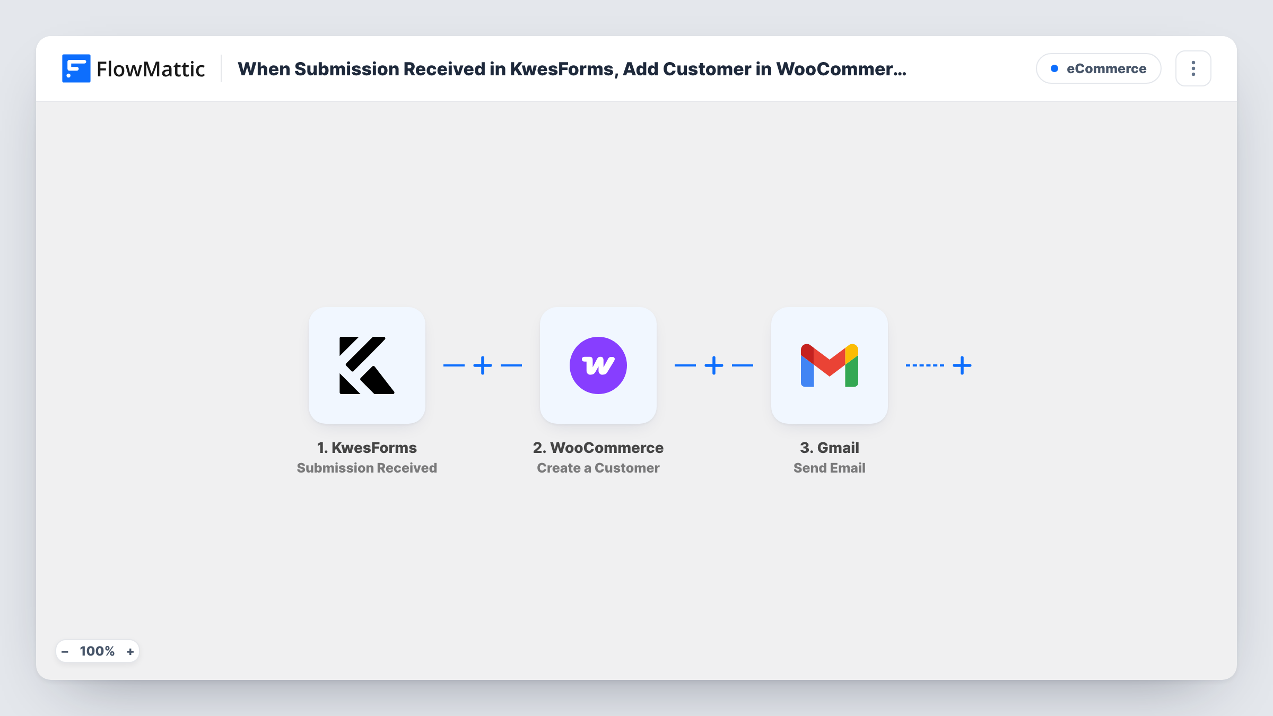Screen dimensions: 1273x716
Task: Click 'Create a Customer' subtitle
Action: pos(598,468)
